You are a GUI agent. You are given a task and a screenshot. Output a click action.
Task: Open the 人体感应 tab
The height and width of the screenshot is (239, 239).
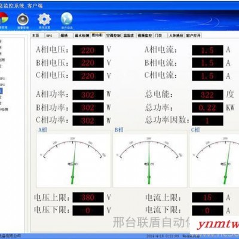(176, 35)
